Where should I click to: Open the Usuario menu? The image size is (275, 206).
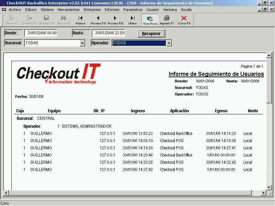tap(153, 10)
